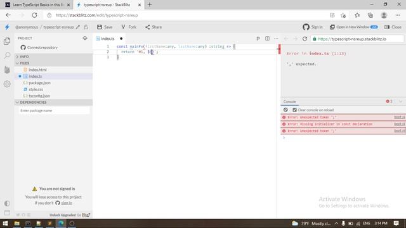Image resolution: width=406 pixels, height=228 pixels.
Task: Expand the INFO section
Action: (x=53, y=56)
